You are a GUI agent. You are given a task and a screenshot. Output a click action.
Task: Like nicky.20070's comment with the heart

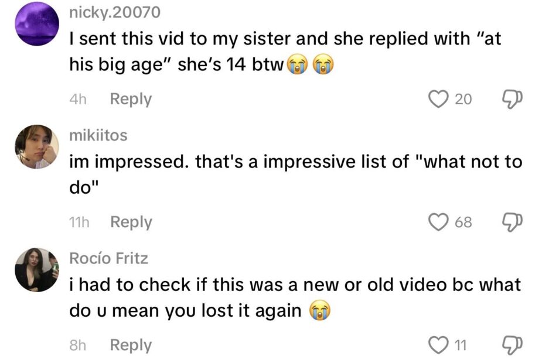438,100
